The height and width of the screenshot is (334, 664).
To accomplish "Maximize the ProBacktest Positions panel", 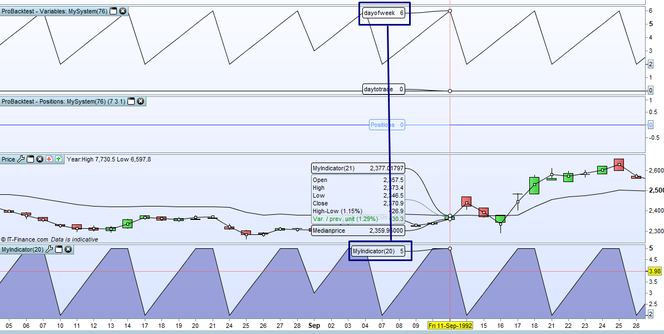I will 131,101.
